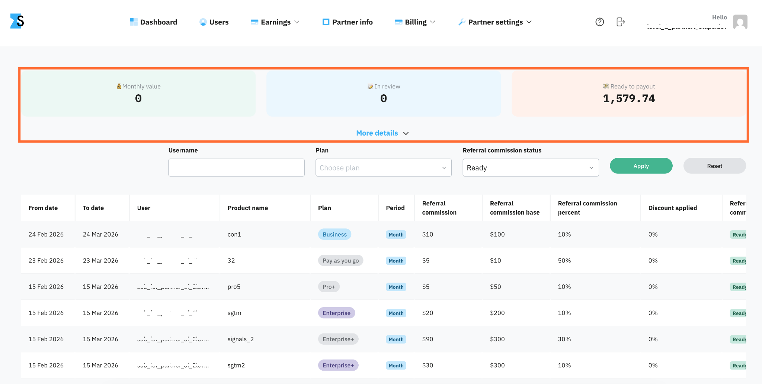Image resolution: width=762 pixels, height=384 pixels.
Task: Open the Choose plan dropdown
Action: pos(383,167)
